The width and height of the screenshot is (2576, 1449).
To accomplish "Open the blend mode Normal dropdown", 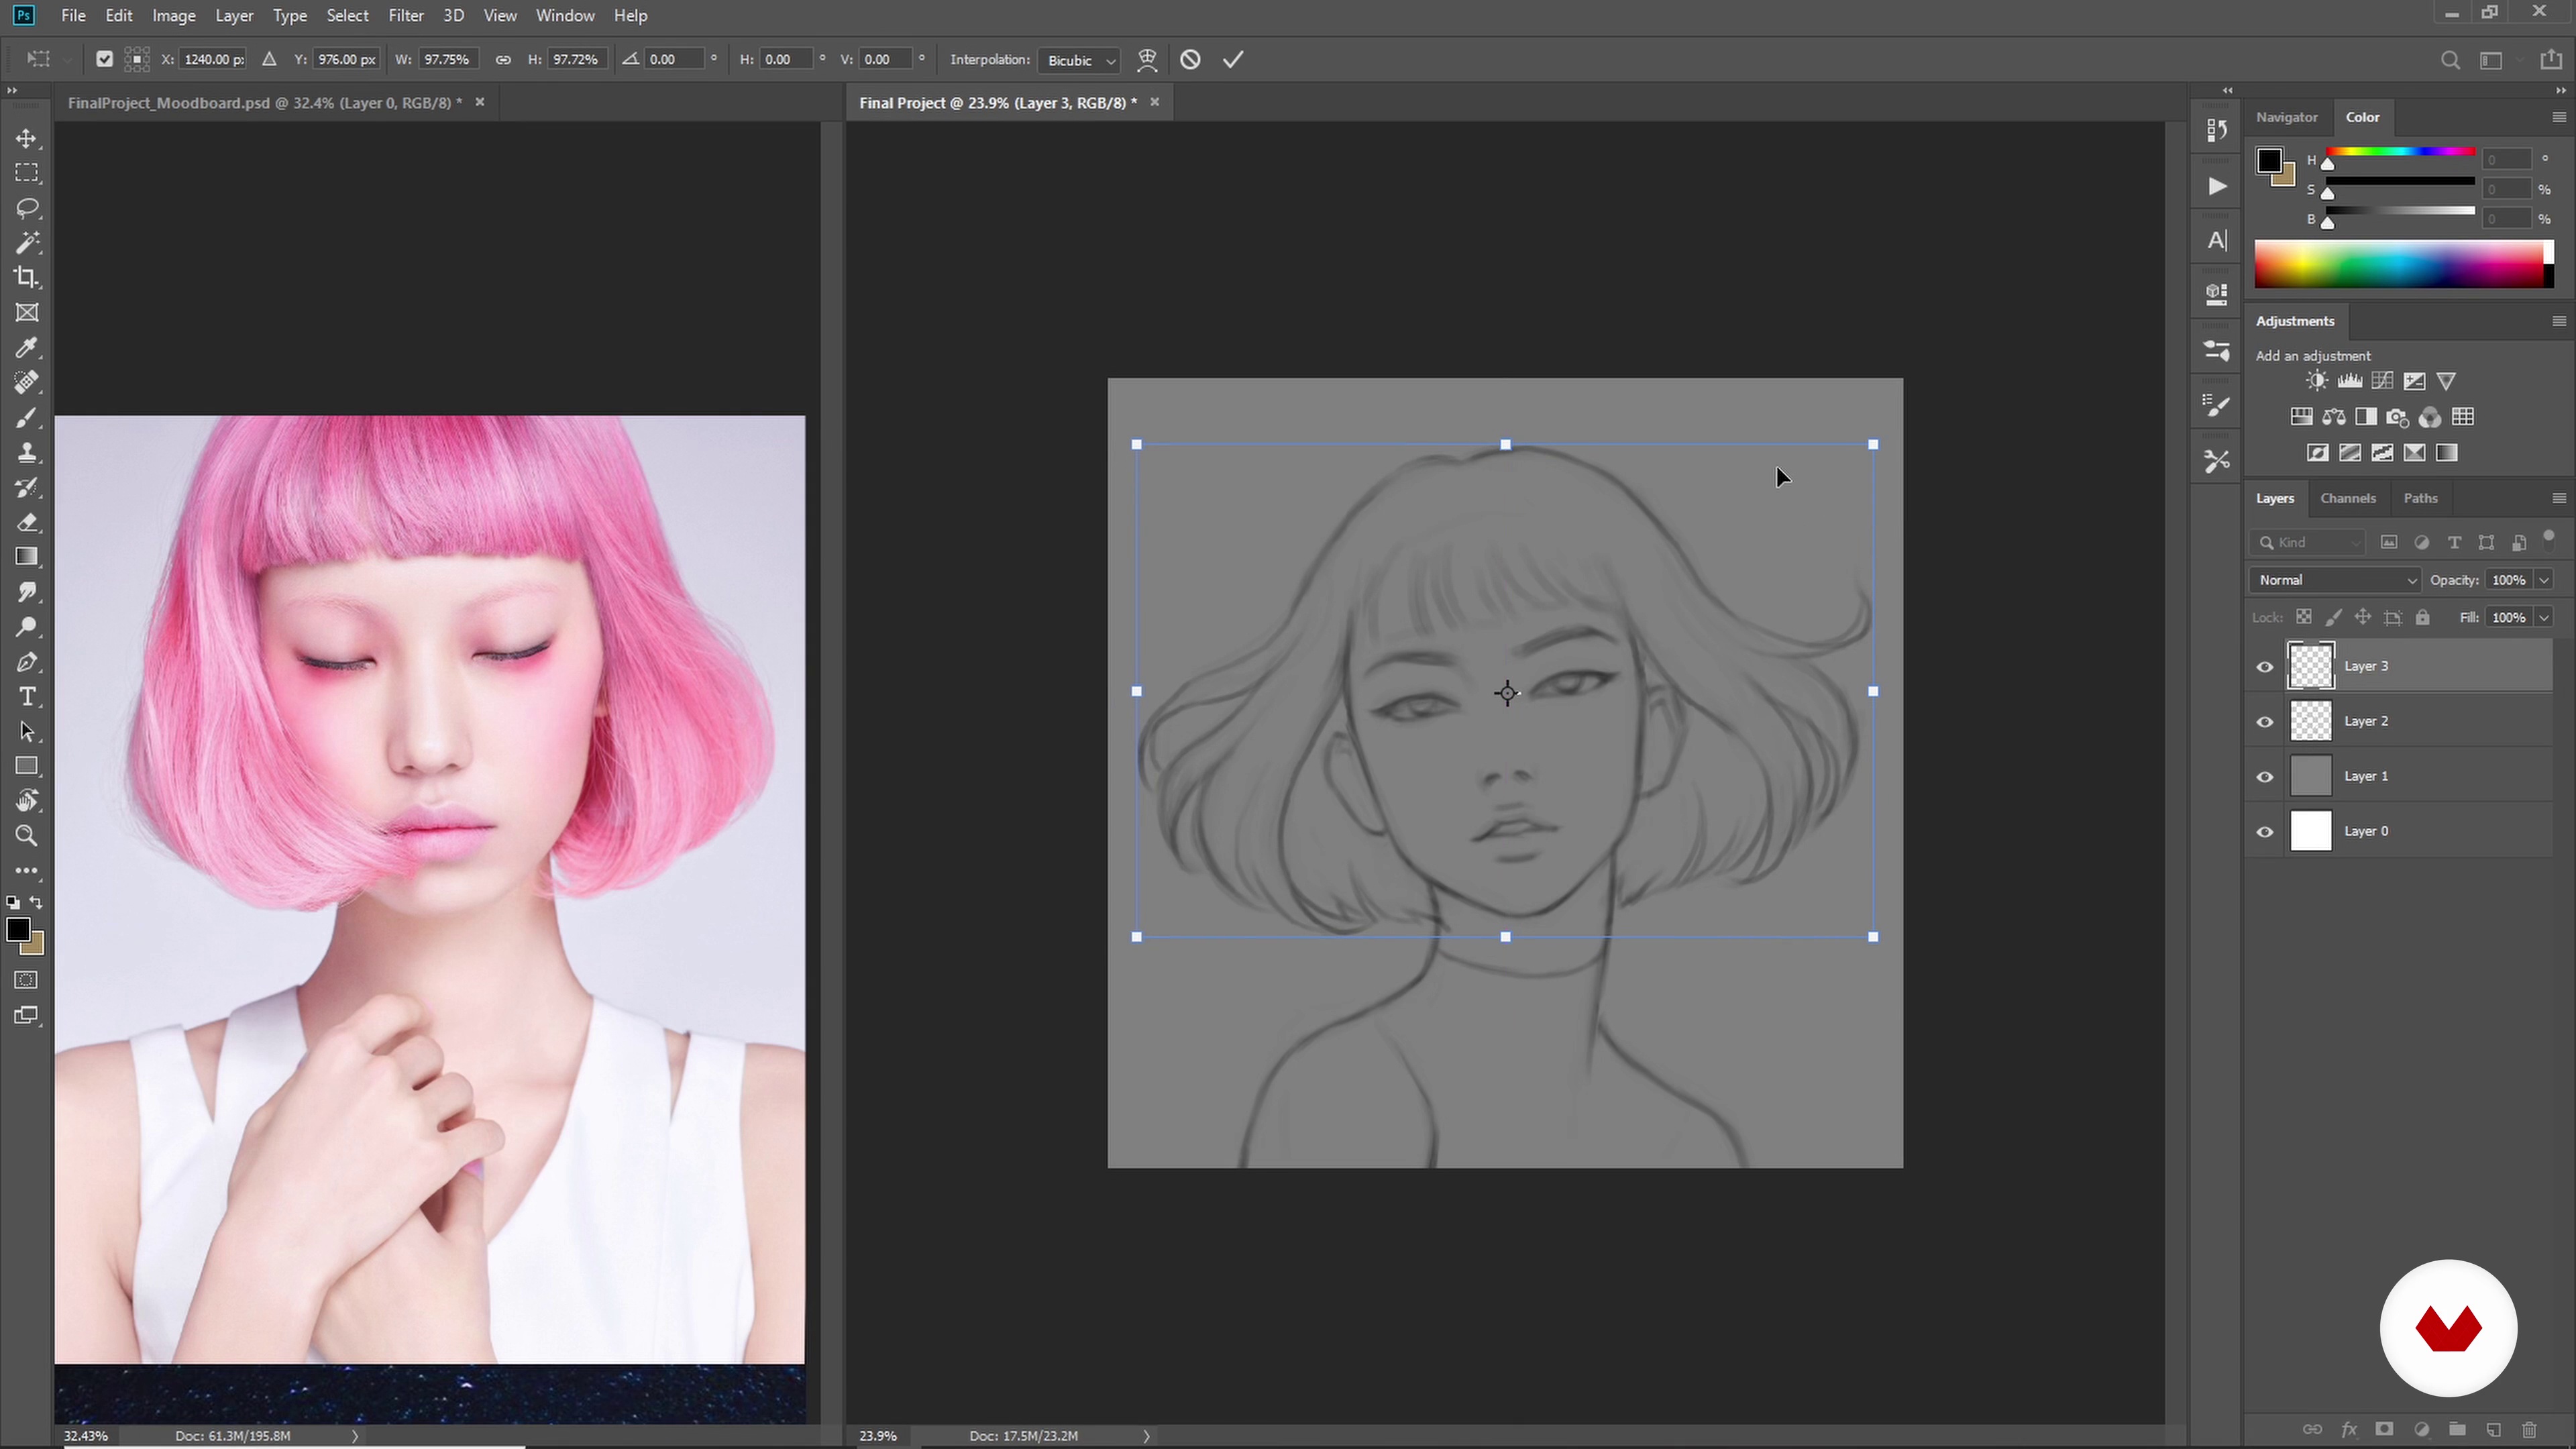I will click(2335, 580).
